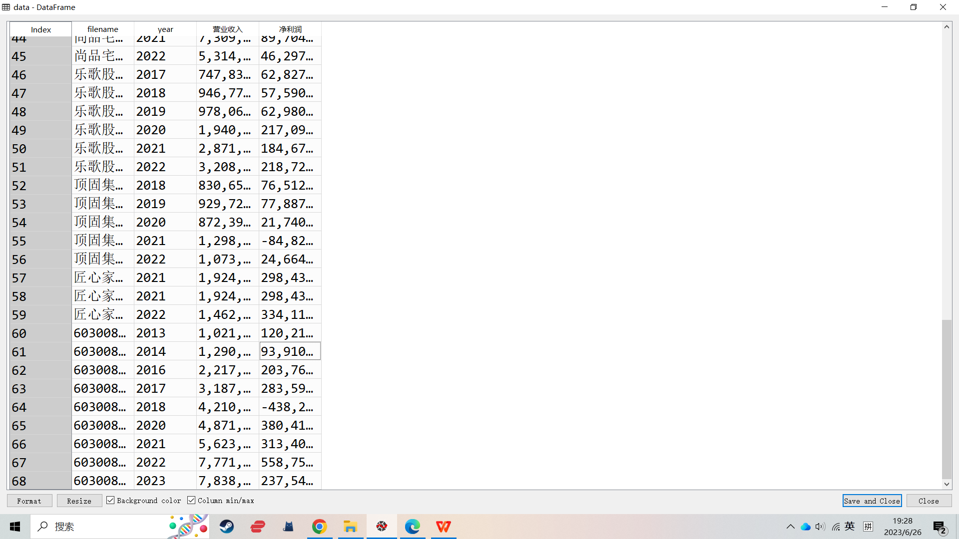
Task: Click Save and Close button
Action: click(872, 501)
